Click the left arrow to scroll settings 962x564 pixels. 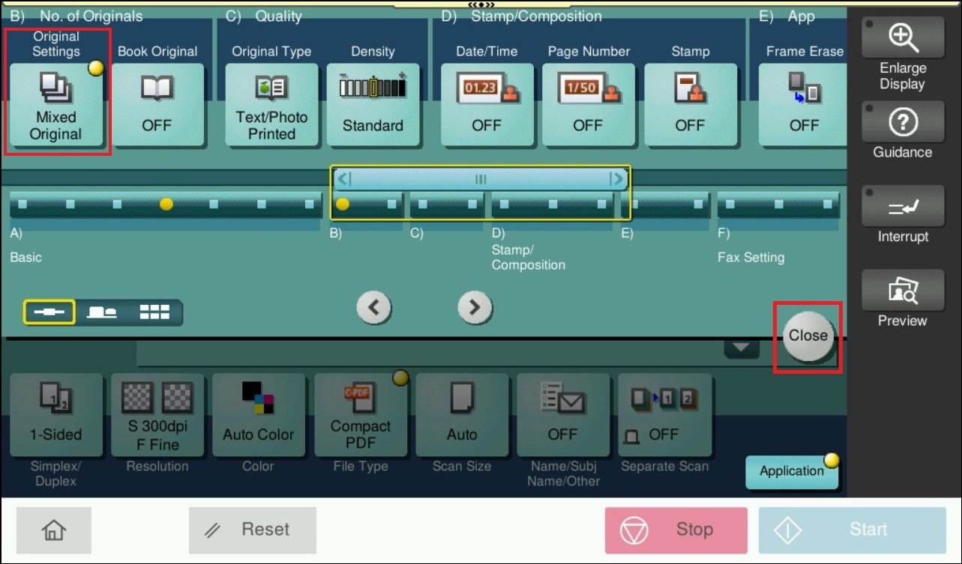(x=374, y=307)
